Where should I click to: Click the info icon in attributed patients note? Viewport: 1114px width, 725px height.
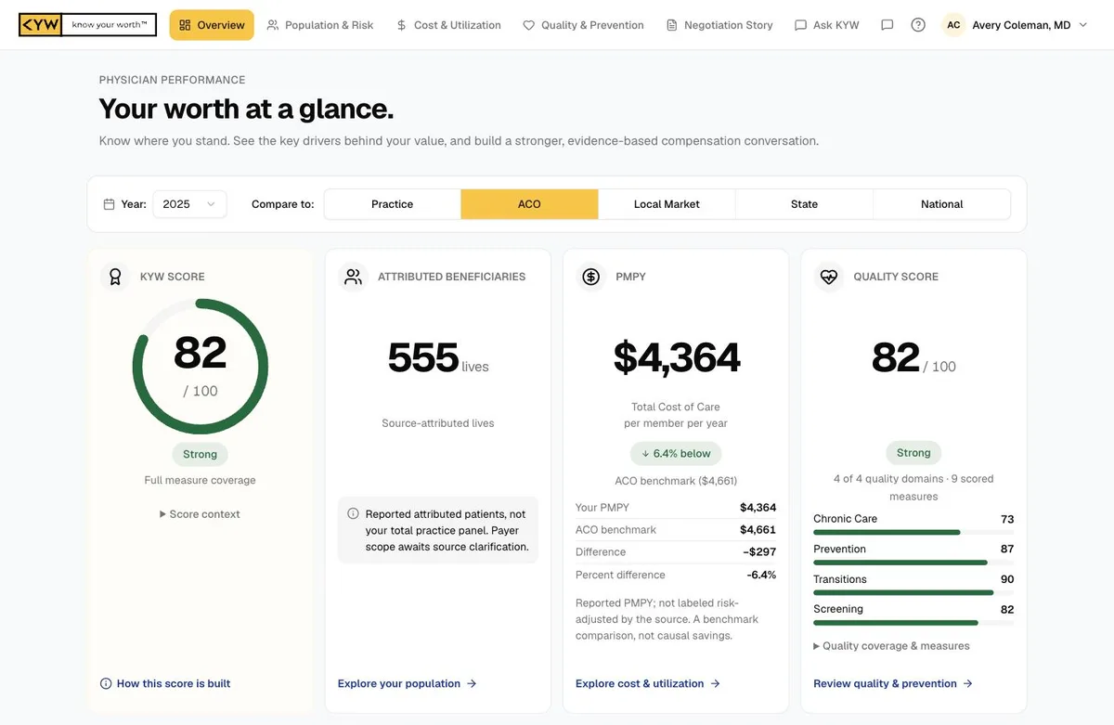coord(353,513)
